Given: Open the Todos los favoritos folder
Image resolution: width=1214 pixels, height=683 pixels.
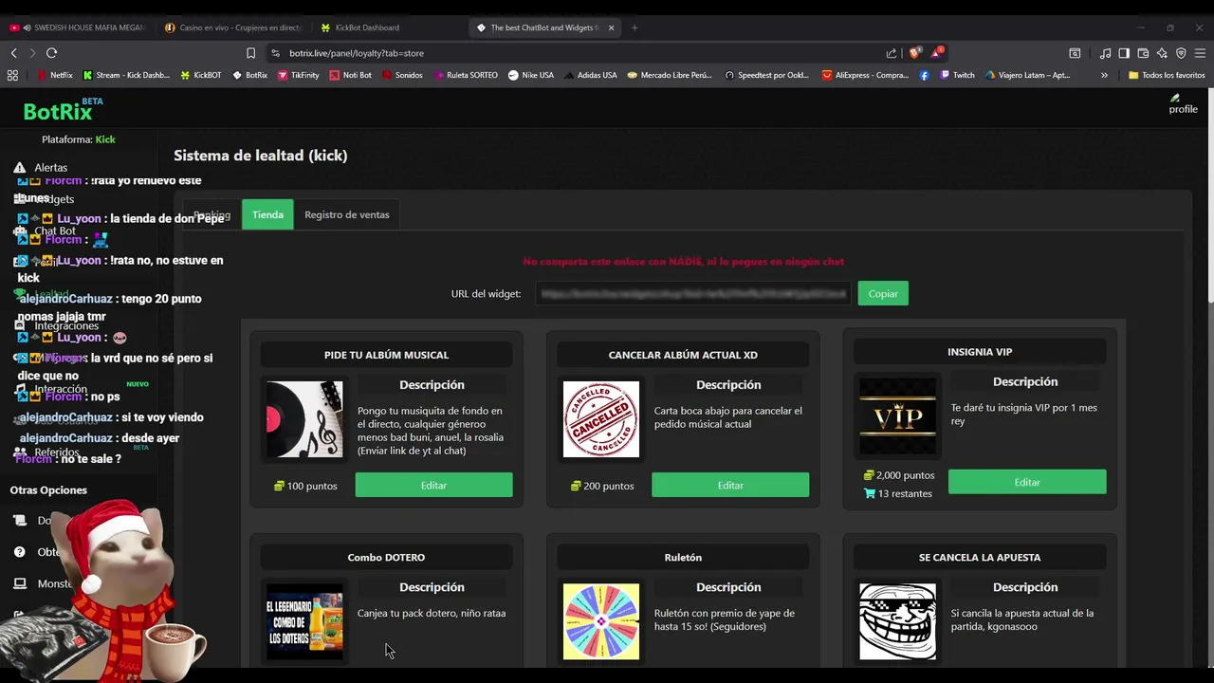Looking at the screenshot, I should (x=1167, y=75).
